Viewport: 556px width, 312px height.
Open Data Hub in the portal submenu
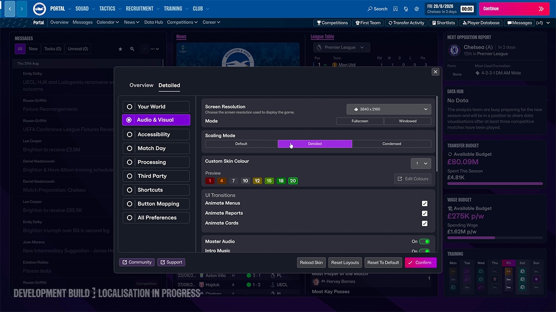tap(153, 22)
